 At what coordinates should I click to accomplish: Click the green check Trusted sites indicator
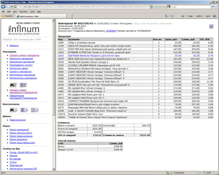[x=172, y=173]
